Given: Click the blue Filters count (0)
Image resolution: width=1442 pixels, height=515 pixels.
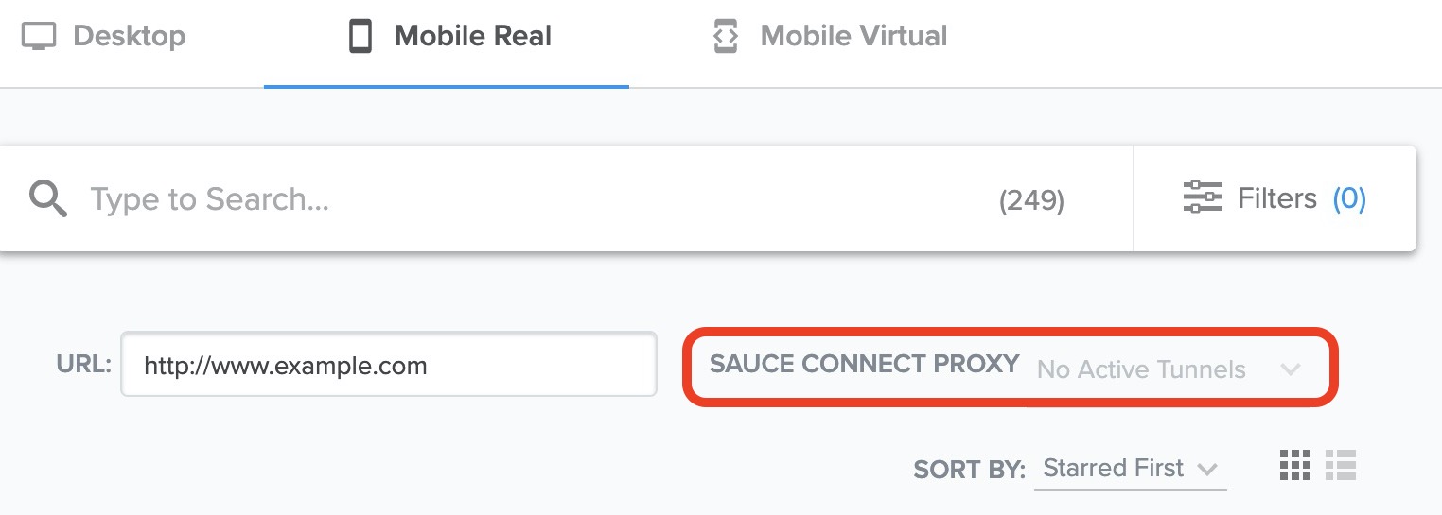Looking at the screenshot, I should [1349, 198].
